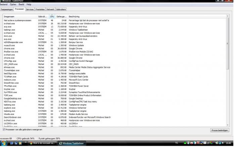235x147 pixels.
Task: Select the 'Niet actieve systeemprocessen' row
Action: click(65, 20)
